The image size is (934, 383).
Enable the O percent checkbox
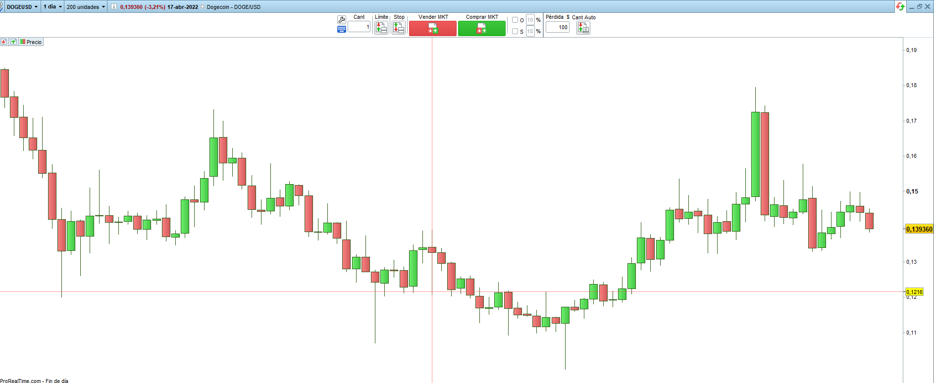point(515,20)
